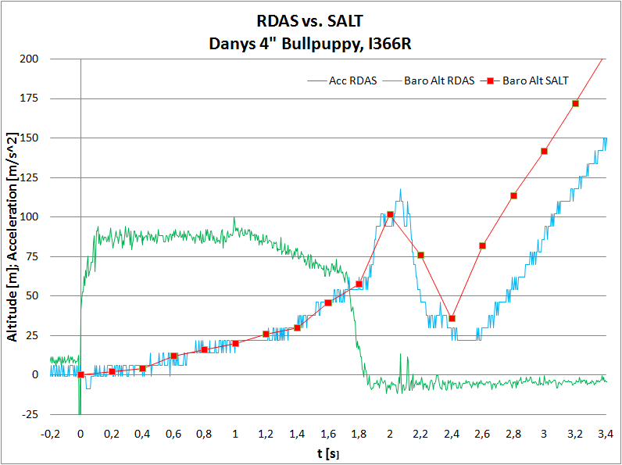Click the SALT data marker at t = 2,4 s dip
The width and height of the screenshot is (622, 465).
(x=452, y=318)
